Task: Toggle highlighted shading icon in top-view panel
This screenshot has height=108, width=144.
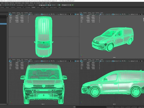Action: (x=42, y=14)
